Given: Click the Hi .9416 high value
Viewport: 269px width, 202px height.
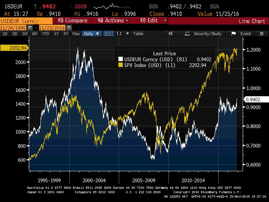Looking at the screenshot, I should pos(86,14).
